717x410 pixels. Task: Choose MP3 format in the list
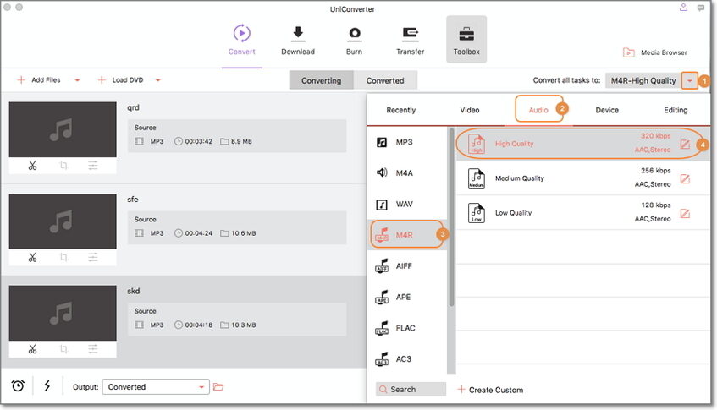tap(407, 142)
